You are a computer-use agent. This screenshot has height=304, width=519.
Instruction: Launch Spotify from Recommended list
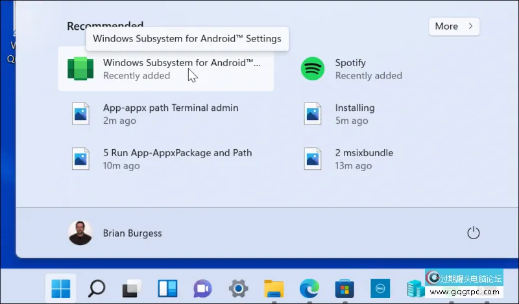(x=350, y=69)
